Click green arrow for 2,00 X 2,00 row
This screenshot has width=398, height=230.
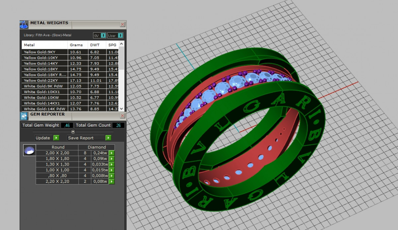pyautogui.click(x=112, y=153)
